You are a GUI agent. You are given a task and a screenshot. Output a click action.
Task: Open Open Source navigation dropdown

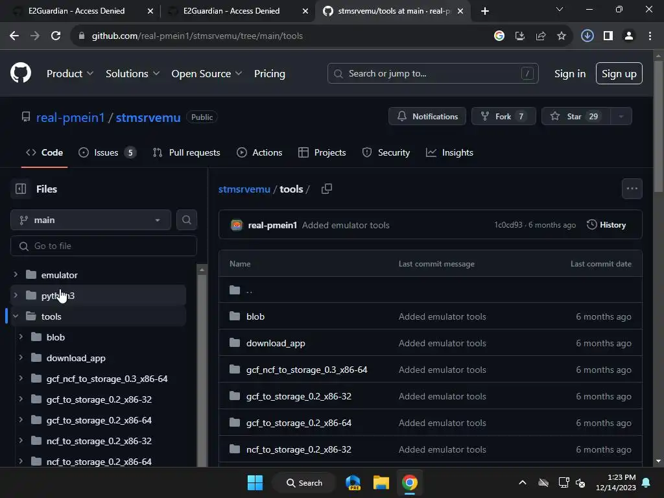207,74
